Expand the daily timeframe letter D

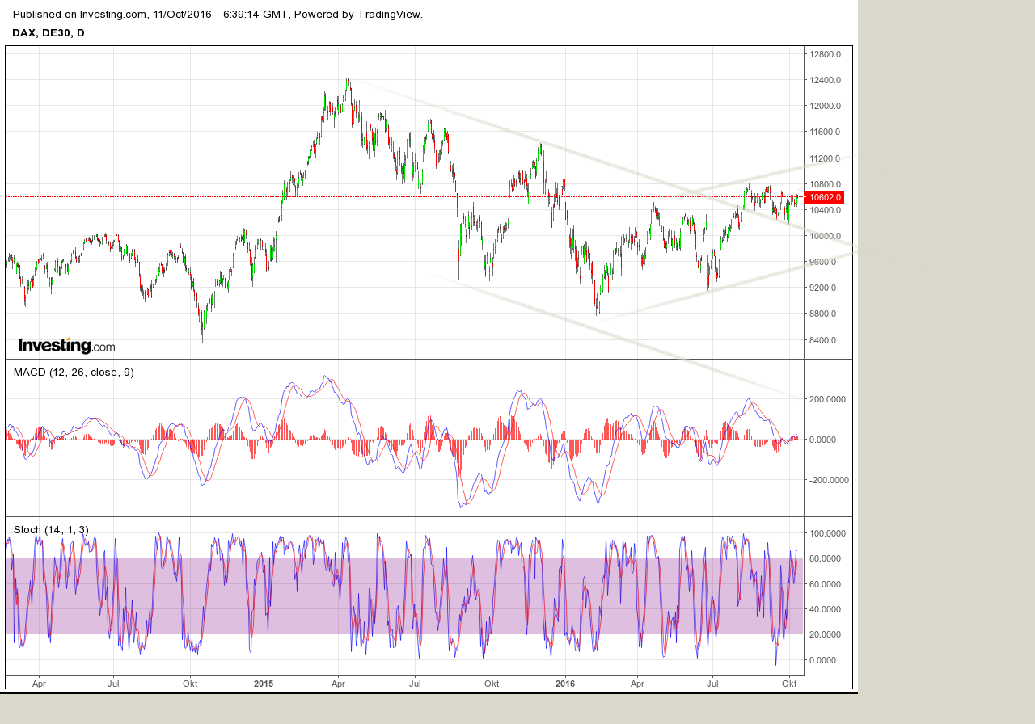82,33
